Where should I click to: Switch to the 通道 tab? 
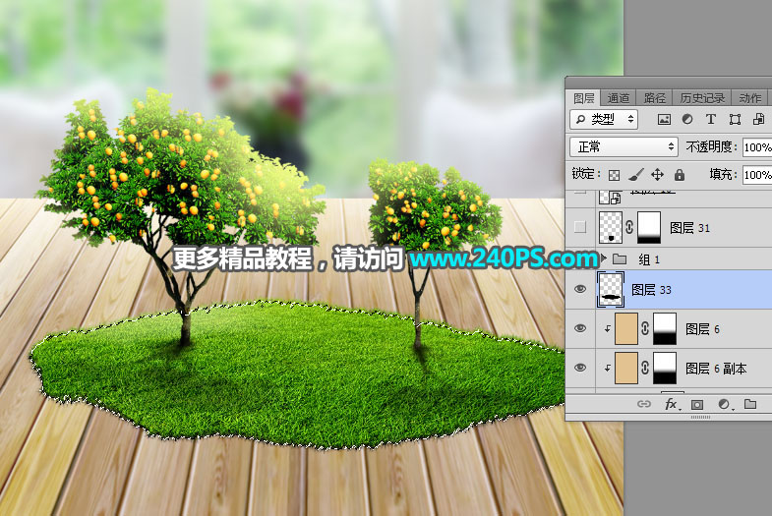(619, 97)
